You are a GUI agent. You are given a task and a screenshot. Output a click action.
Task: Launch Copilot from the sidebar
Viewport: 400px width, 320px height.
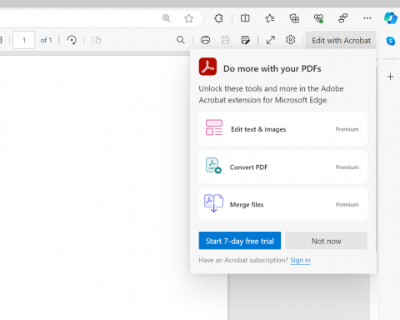pyautogui.click(x=391, y=18)
